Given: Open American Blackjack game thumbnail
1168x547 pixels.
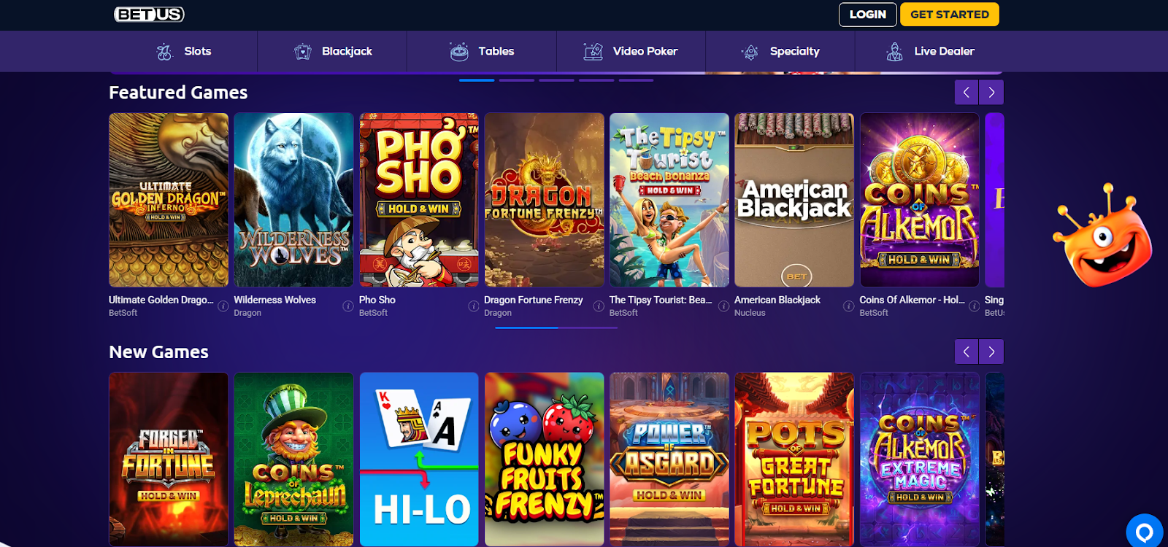Looking at the screenshot, I should pos(794,200).
